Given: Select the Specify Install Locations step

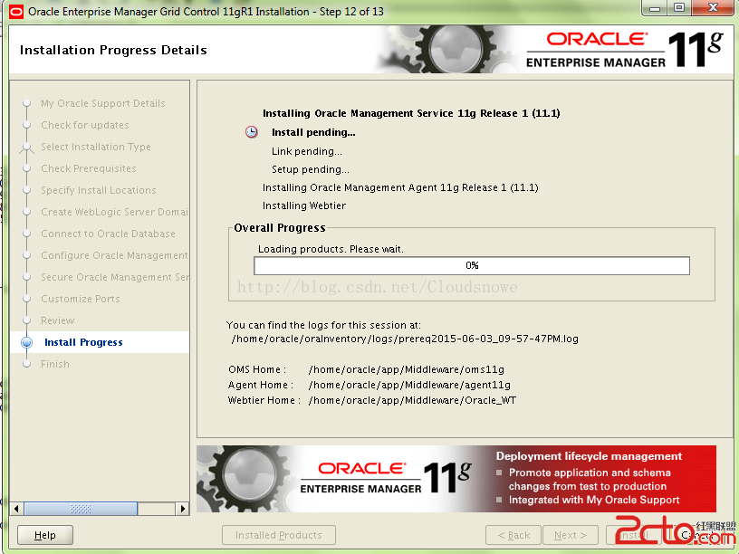Looking at the screenshot, I should tap(98, 190).
